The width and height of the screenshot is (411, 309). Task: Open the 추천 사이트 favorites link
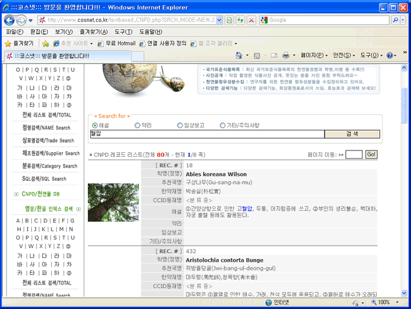pos(73,44)
